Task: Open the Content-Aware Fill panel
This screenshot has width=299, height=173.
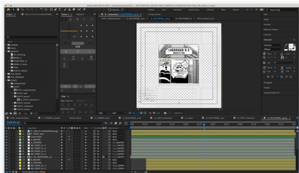Action: pos(271,93)
